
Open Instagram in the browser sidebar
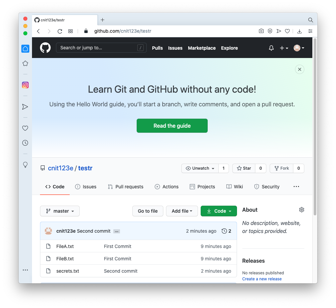point(25,85)
